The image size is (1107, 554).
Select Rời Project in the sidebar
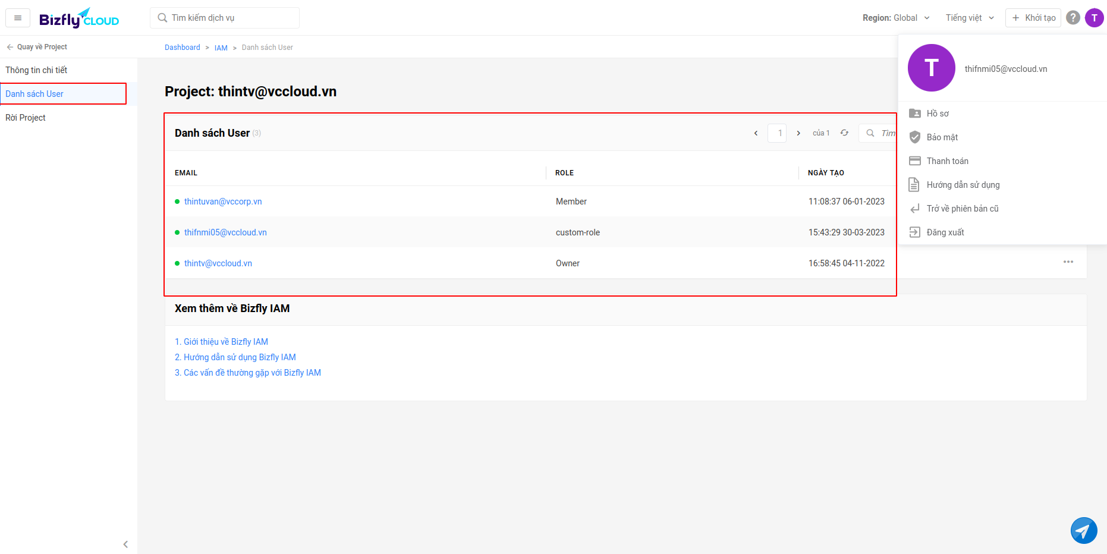pos(26,118)
